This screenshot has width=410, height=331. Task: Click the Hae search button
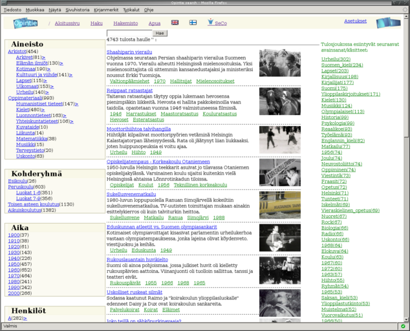click(x=160, y=33)
